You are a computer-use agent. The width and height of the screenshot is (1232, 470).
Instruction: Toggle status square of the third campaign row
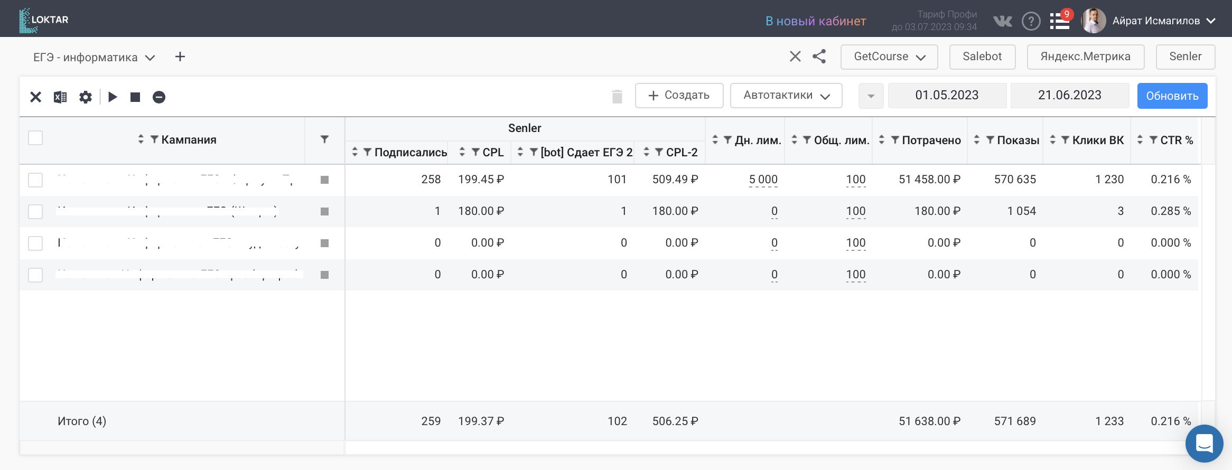click(x=325, y=243)
